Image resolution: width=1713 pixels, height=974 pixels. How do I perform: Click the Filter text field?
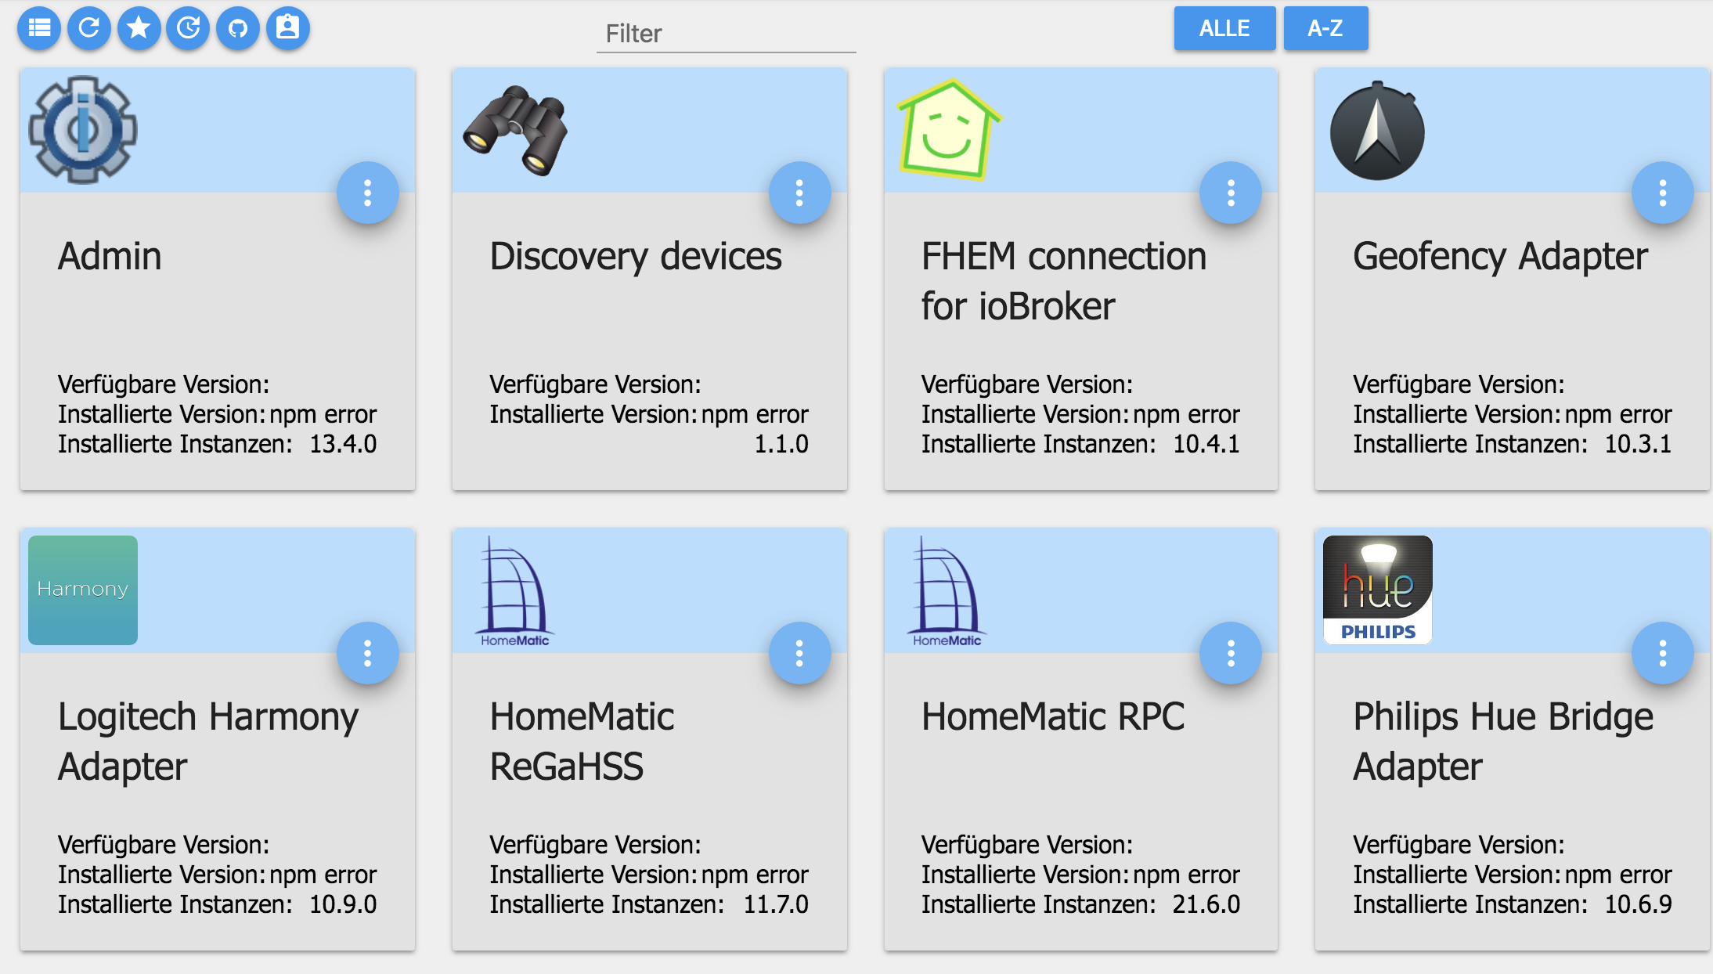point(726,34)
